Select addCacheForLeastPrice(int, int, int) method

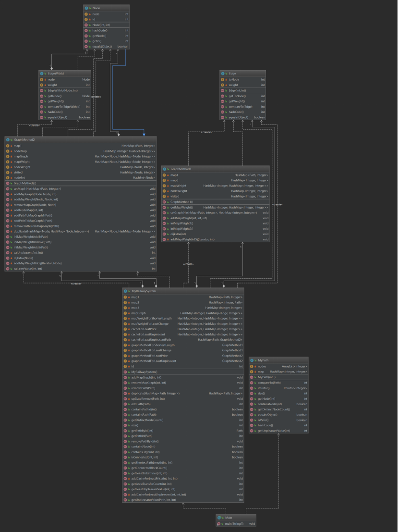point(183,478)
